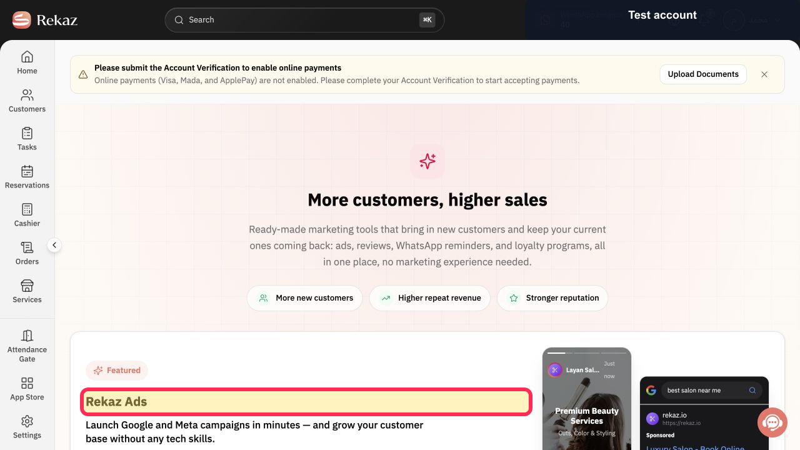Open the Tasks clipboard icon
Viewport: 800px width, 450px height.
(x=27, y=133)
